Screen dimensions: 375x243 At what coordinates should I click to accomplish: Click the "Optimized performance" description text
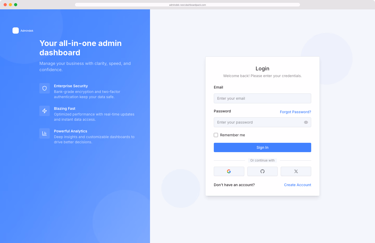[94, 117]
